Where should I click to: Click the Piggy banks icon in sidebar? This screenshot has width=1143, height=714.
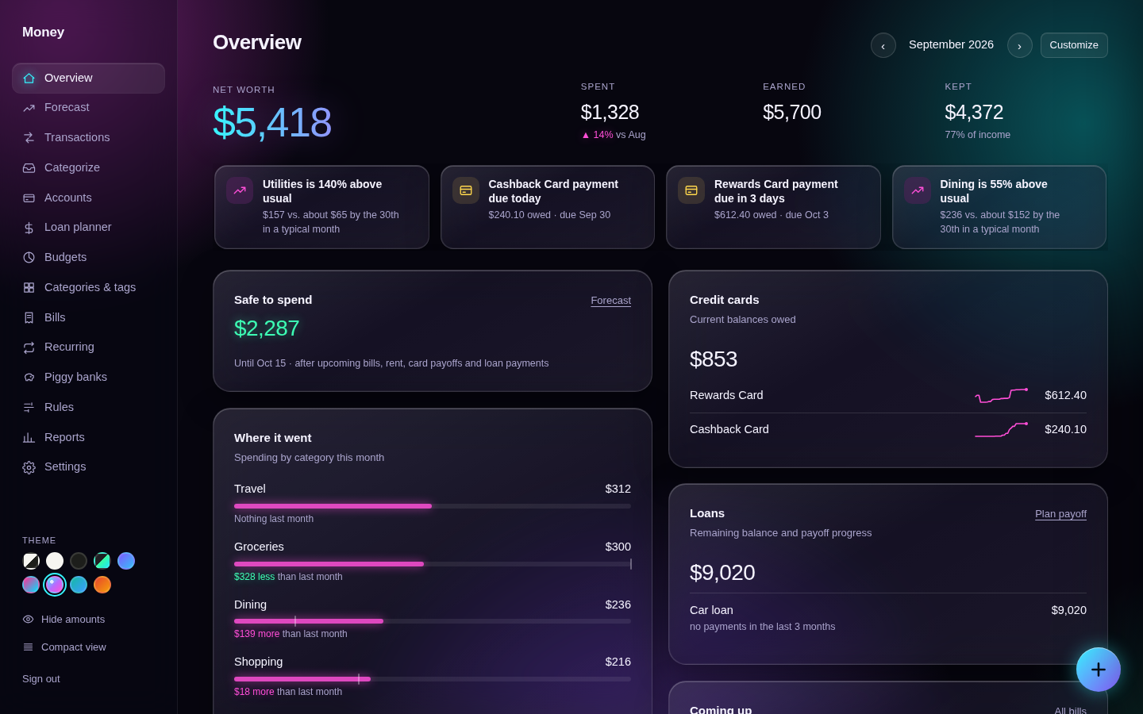click(x=29, y=378)
